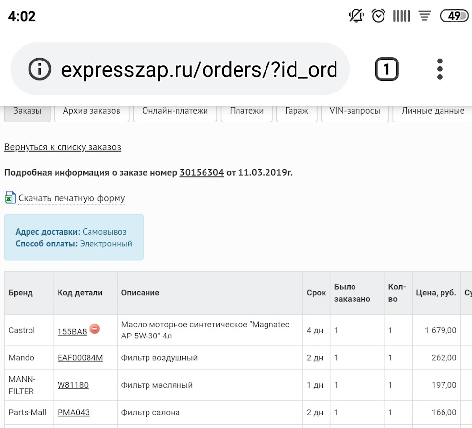Tap the alarm clock status icon
The image size is (472, 428).
[x=378, y=16]
